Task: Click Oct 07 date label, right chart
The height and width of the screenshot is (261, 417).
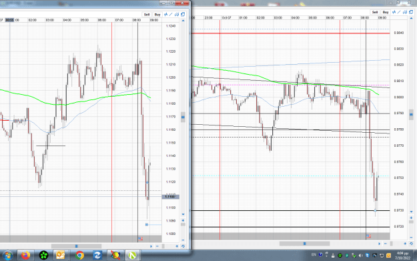Action: pos(227,18)
